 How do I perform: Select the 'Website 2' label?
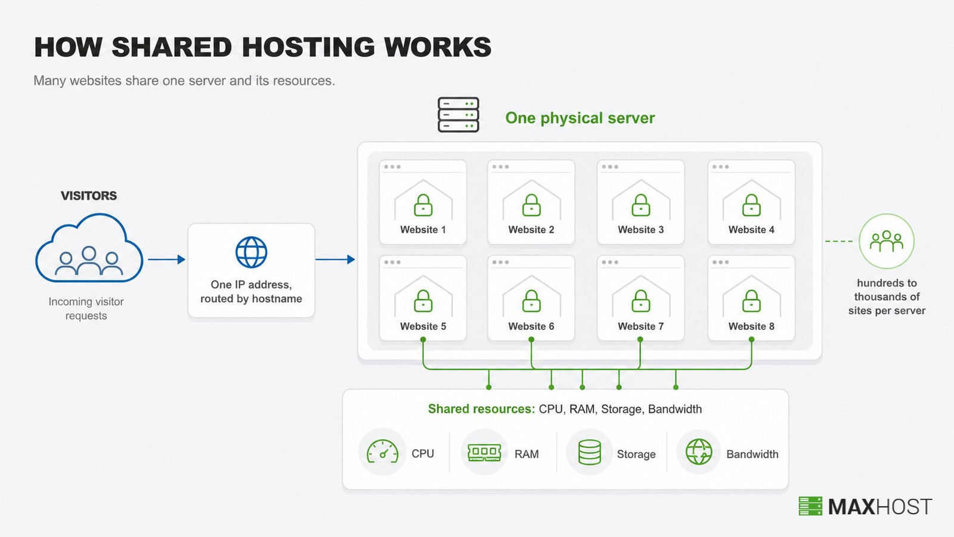click(531, 230)
